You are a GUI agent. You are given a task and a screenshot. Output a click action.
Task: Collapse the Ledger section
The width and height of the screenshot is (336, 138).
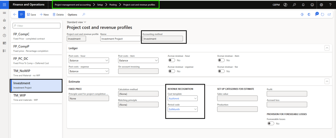[x=327, y=48]
